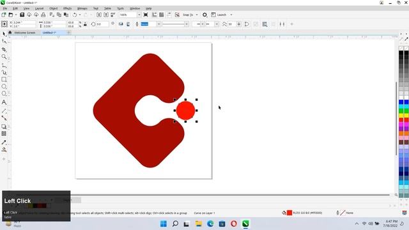This screenshot has width=409, height=230.
Task: Toggle mirror vertically button
Action: coord(128,24)
